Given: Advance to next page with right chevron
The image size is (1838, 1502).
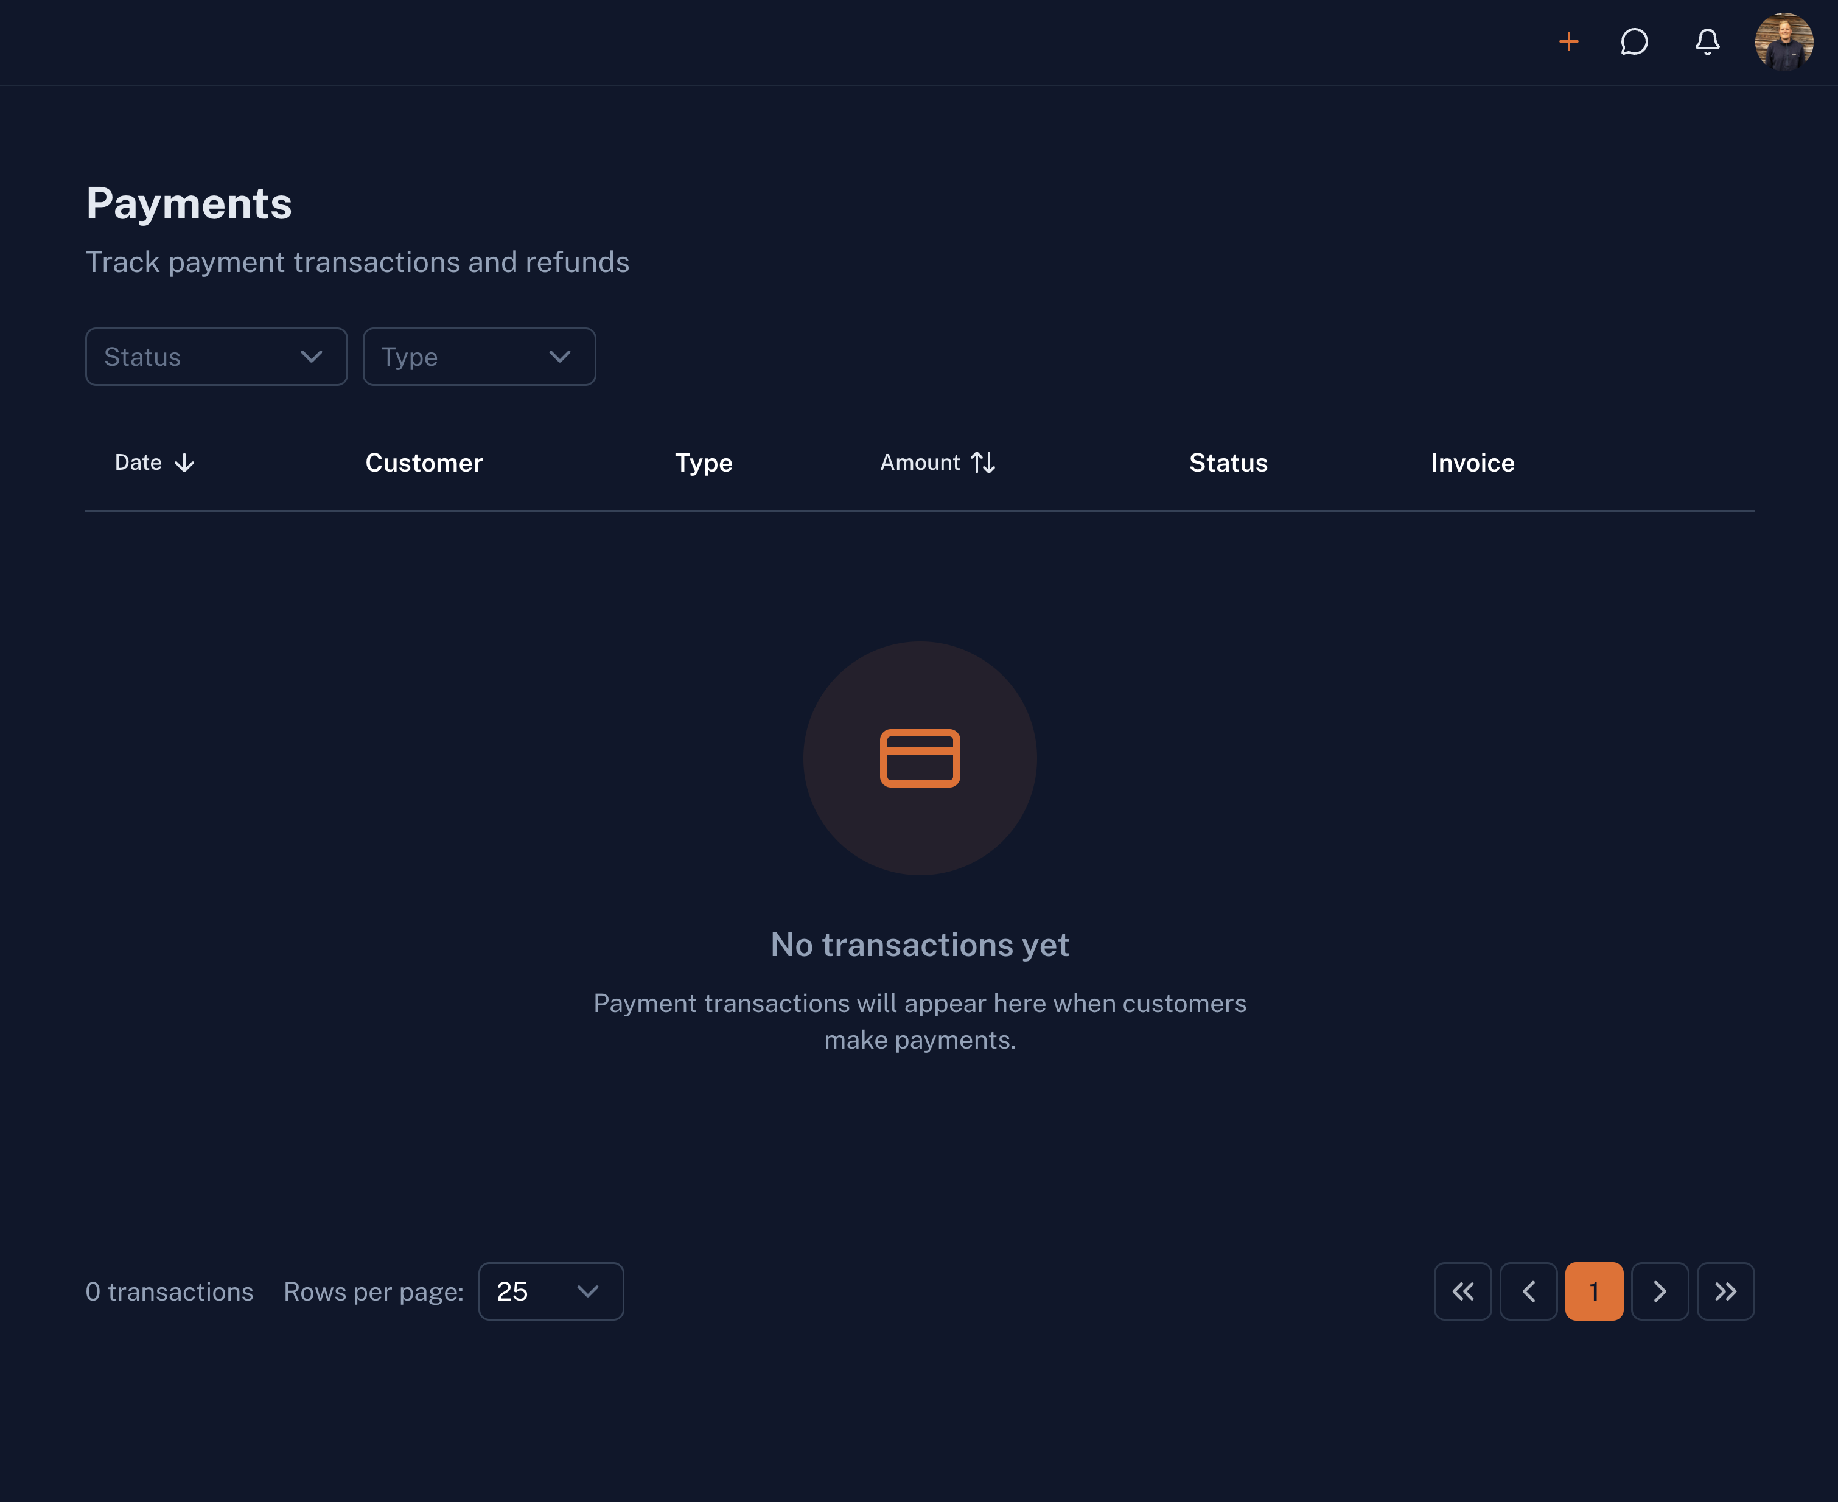Looking at the screenshot, I should 1660,1292.
